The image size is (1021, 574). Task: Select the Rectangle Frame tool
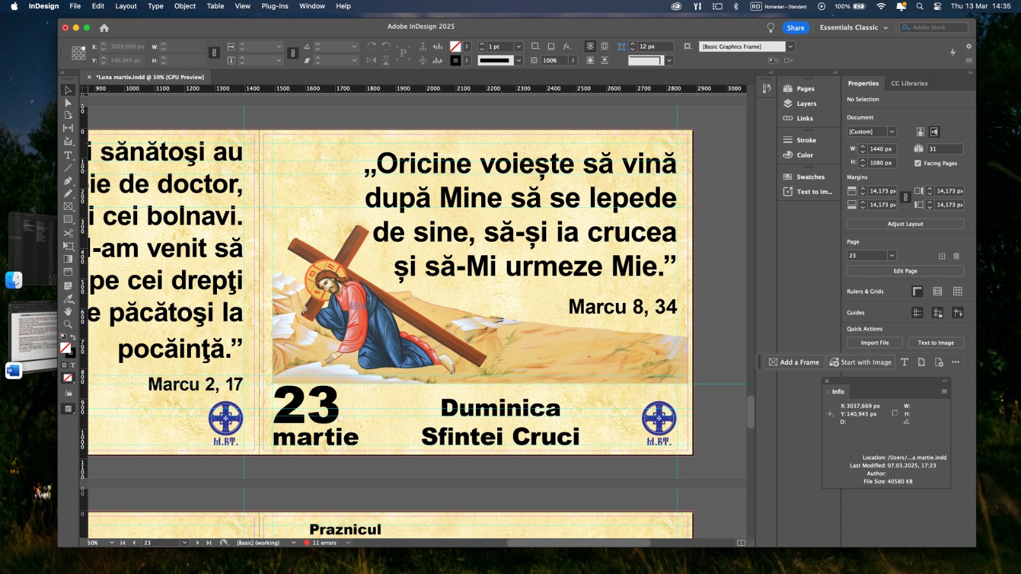pos(68,207)
